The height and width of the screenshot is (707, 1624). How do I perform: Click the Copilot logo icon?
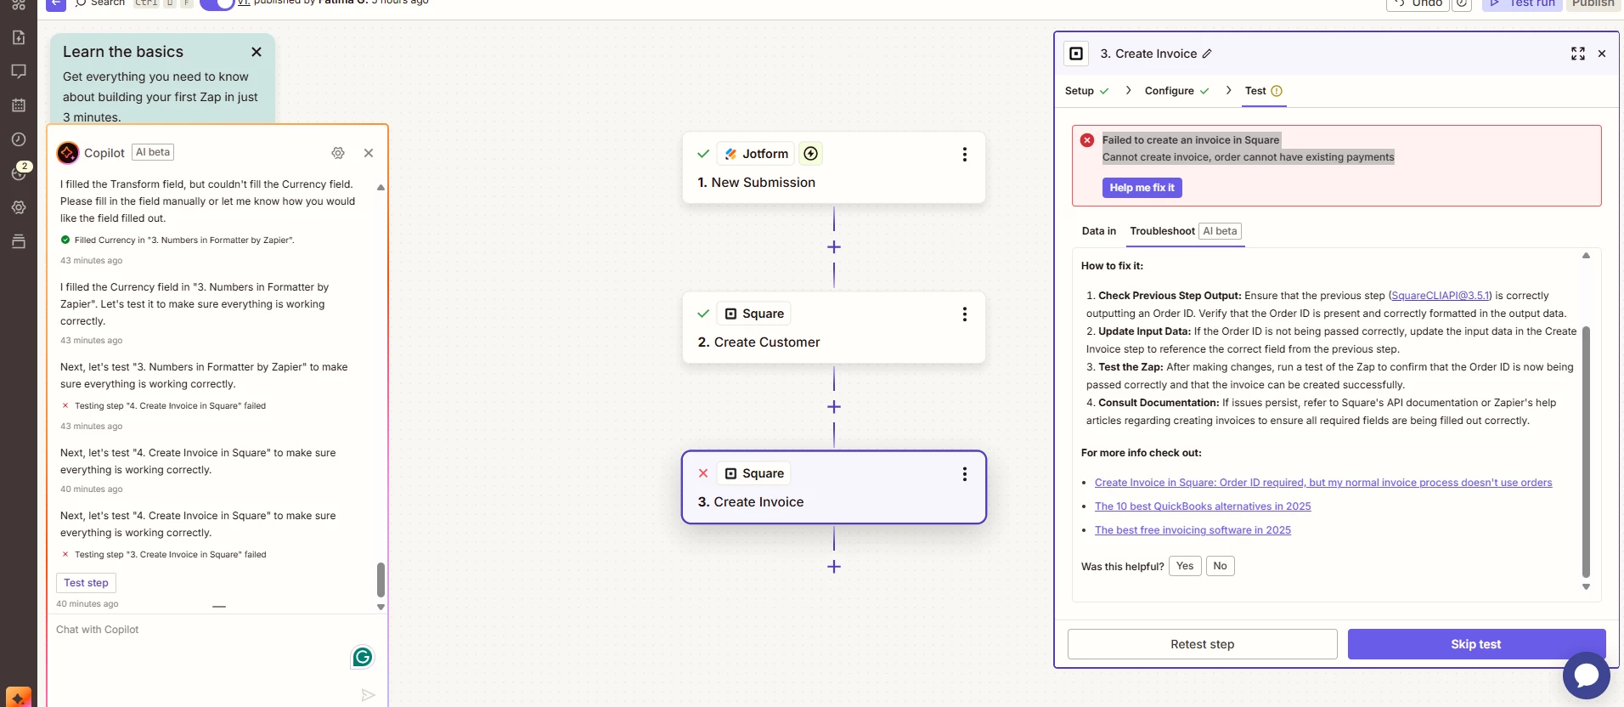point(68,153)
